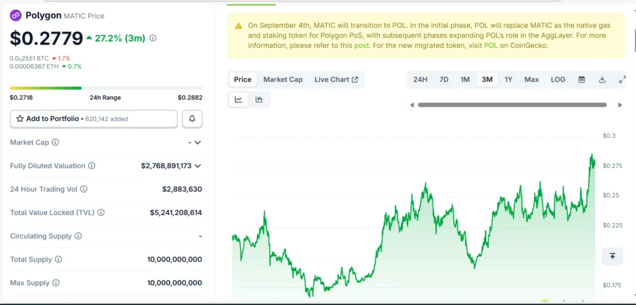636x305 pixels.
Task: Open the 'post' link in the notice
Action: tap(361, 45)
